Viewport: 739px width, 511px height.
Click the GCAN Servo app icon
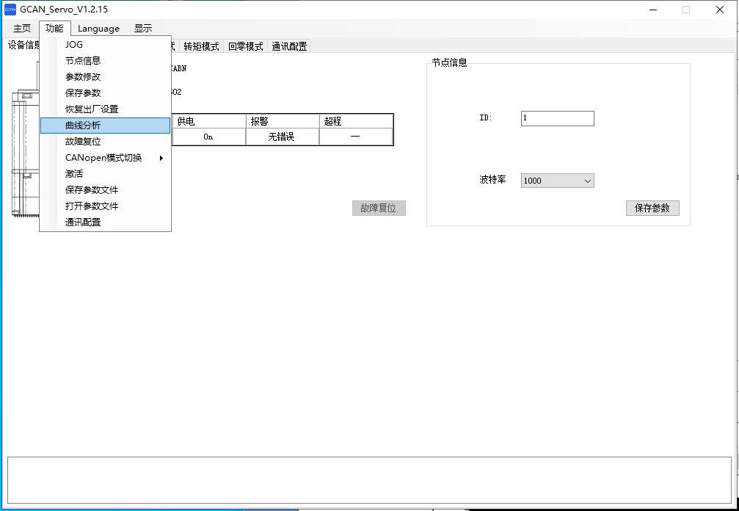click(10, 10)
